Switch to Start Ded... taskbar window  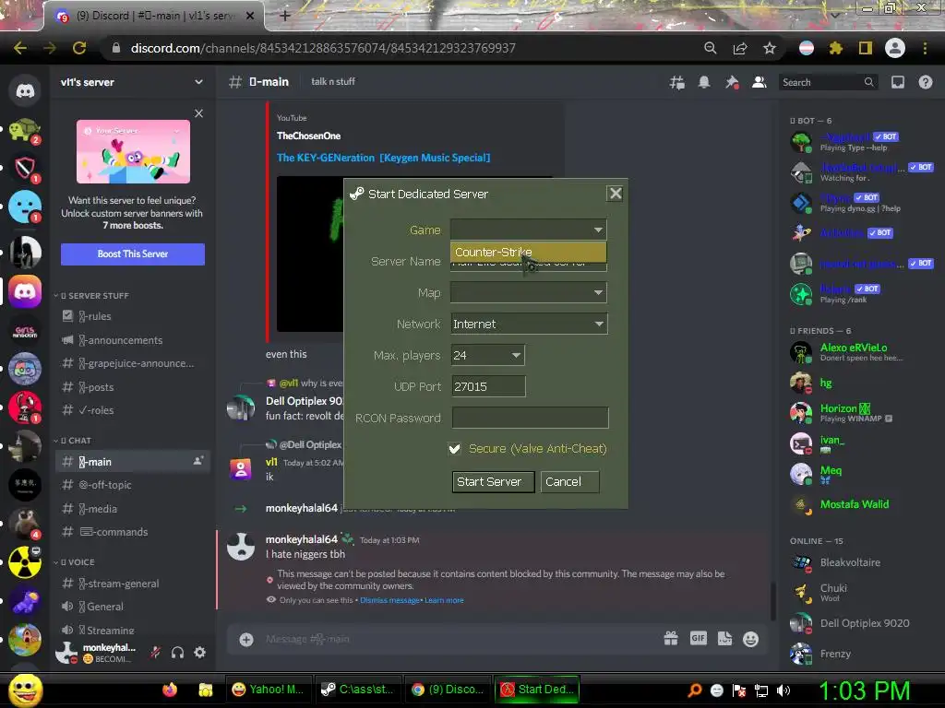point(536,690)
